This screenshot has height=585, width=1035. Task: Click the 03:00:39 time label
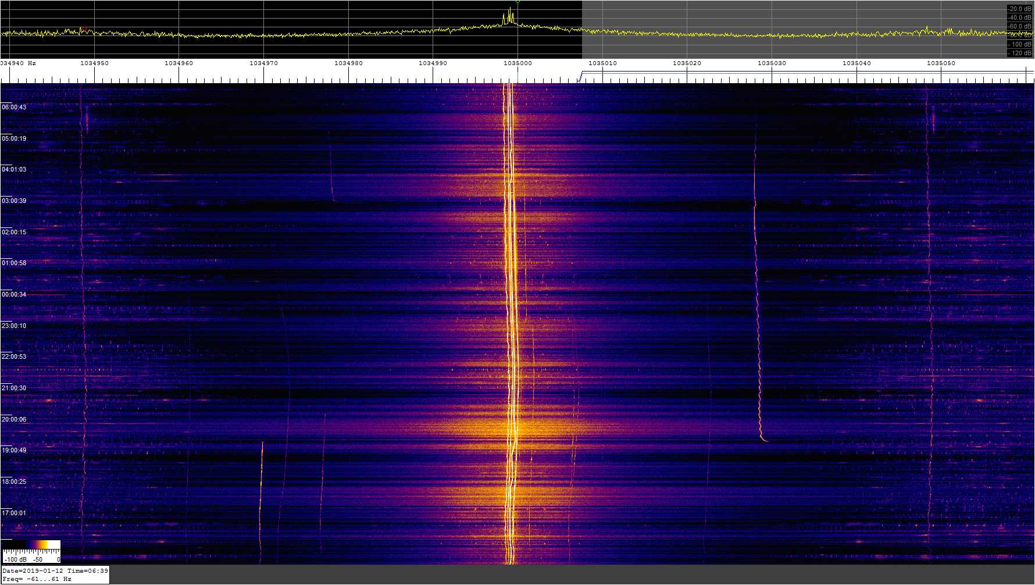(14, 201)
